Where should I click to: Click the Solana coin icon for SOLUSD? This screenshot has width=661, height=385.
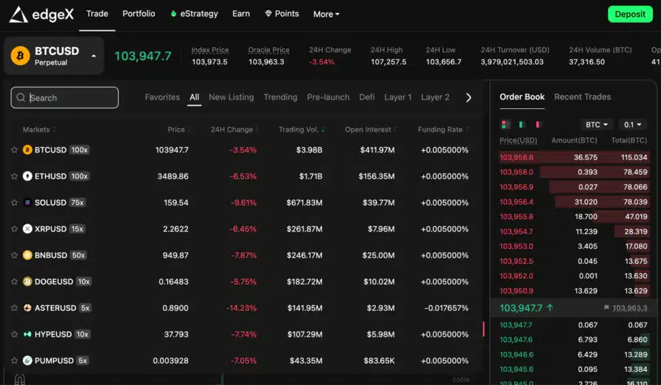(27, 202)
